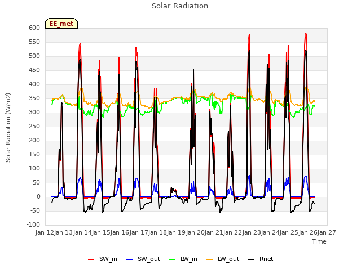This screenshot has width=361, height=270.
Task: Click the Jan 24 x-axis date label
Action: 270,233
